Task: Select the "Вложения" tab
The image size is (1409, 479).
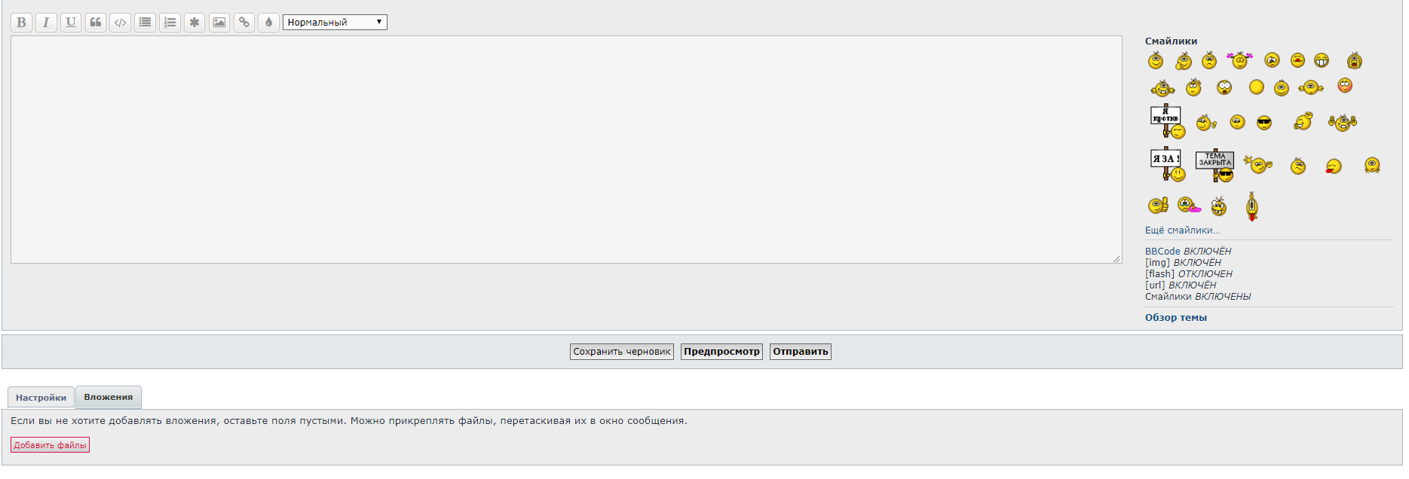Action: [x=109, y=397]
